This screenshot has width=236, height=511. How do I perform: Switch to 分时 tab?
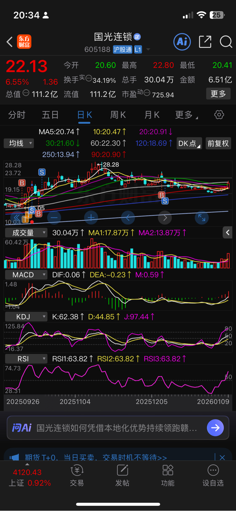point(17,115)
